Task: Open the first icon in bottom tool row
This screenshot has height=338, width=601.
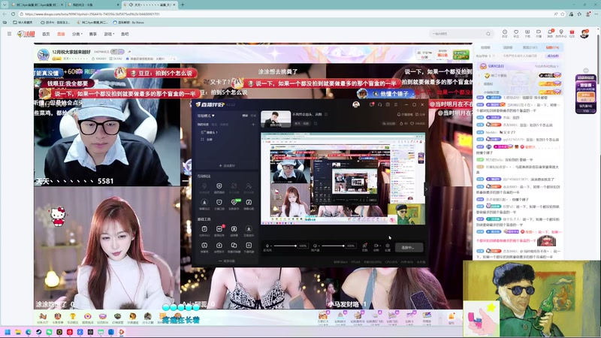Action: [x=204, y=247]
